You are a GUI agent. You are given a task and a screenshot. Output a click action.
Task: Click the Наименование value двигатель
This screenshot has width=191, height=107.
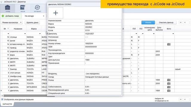[89, 21]
